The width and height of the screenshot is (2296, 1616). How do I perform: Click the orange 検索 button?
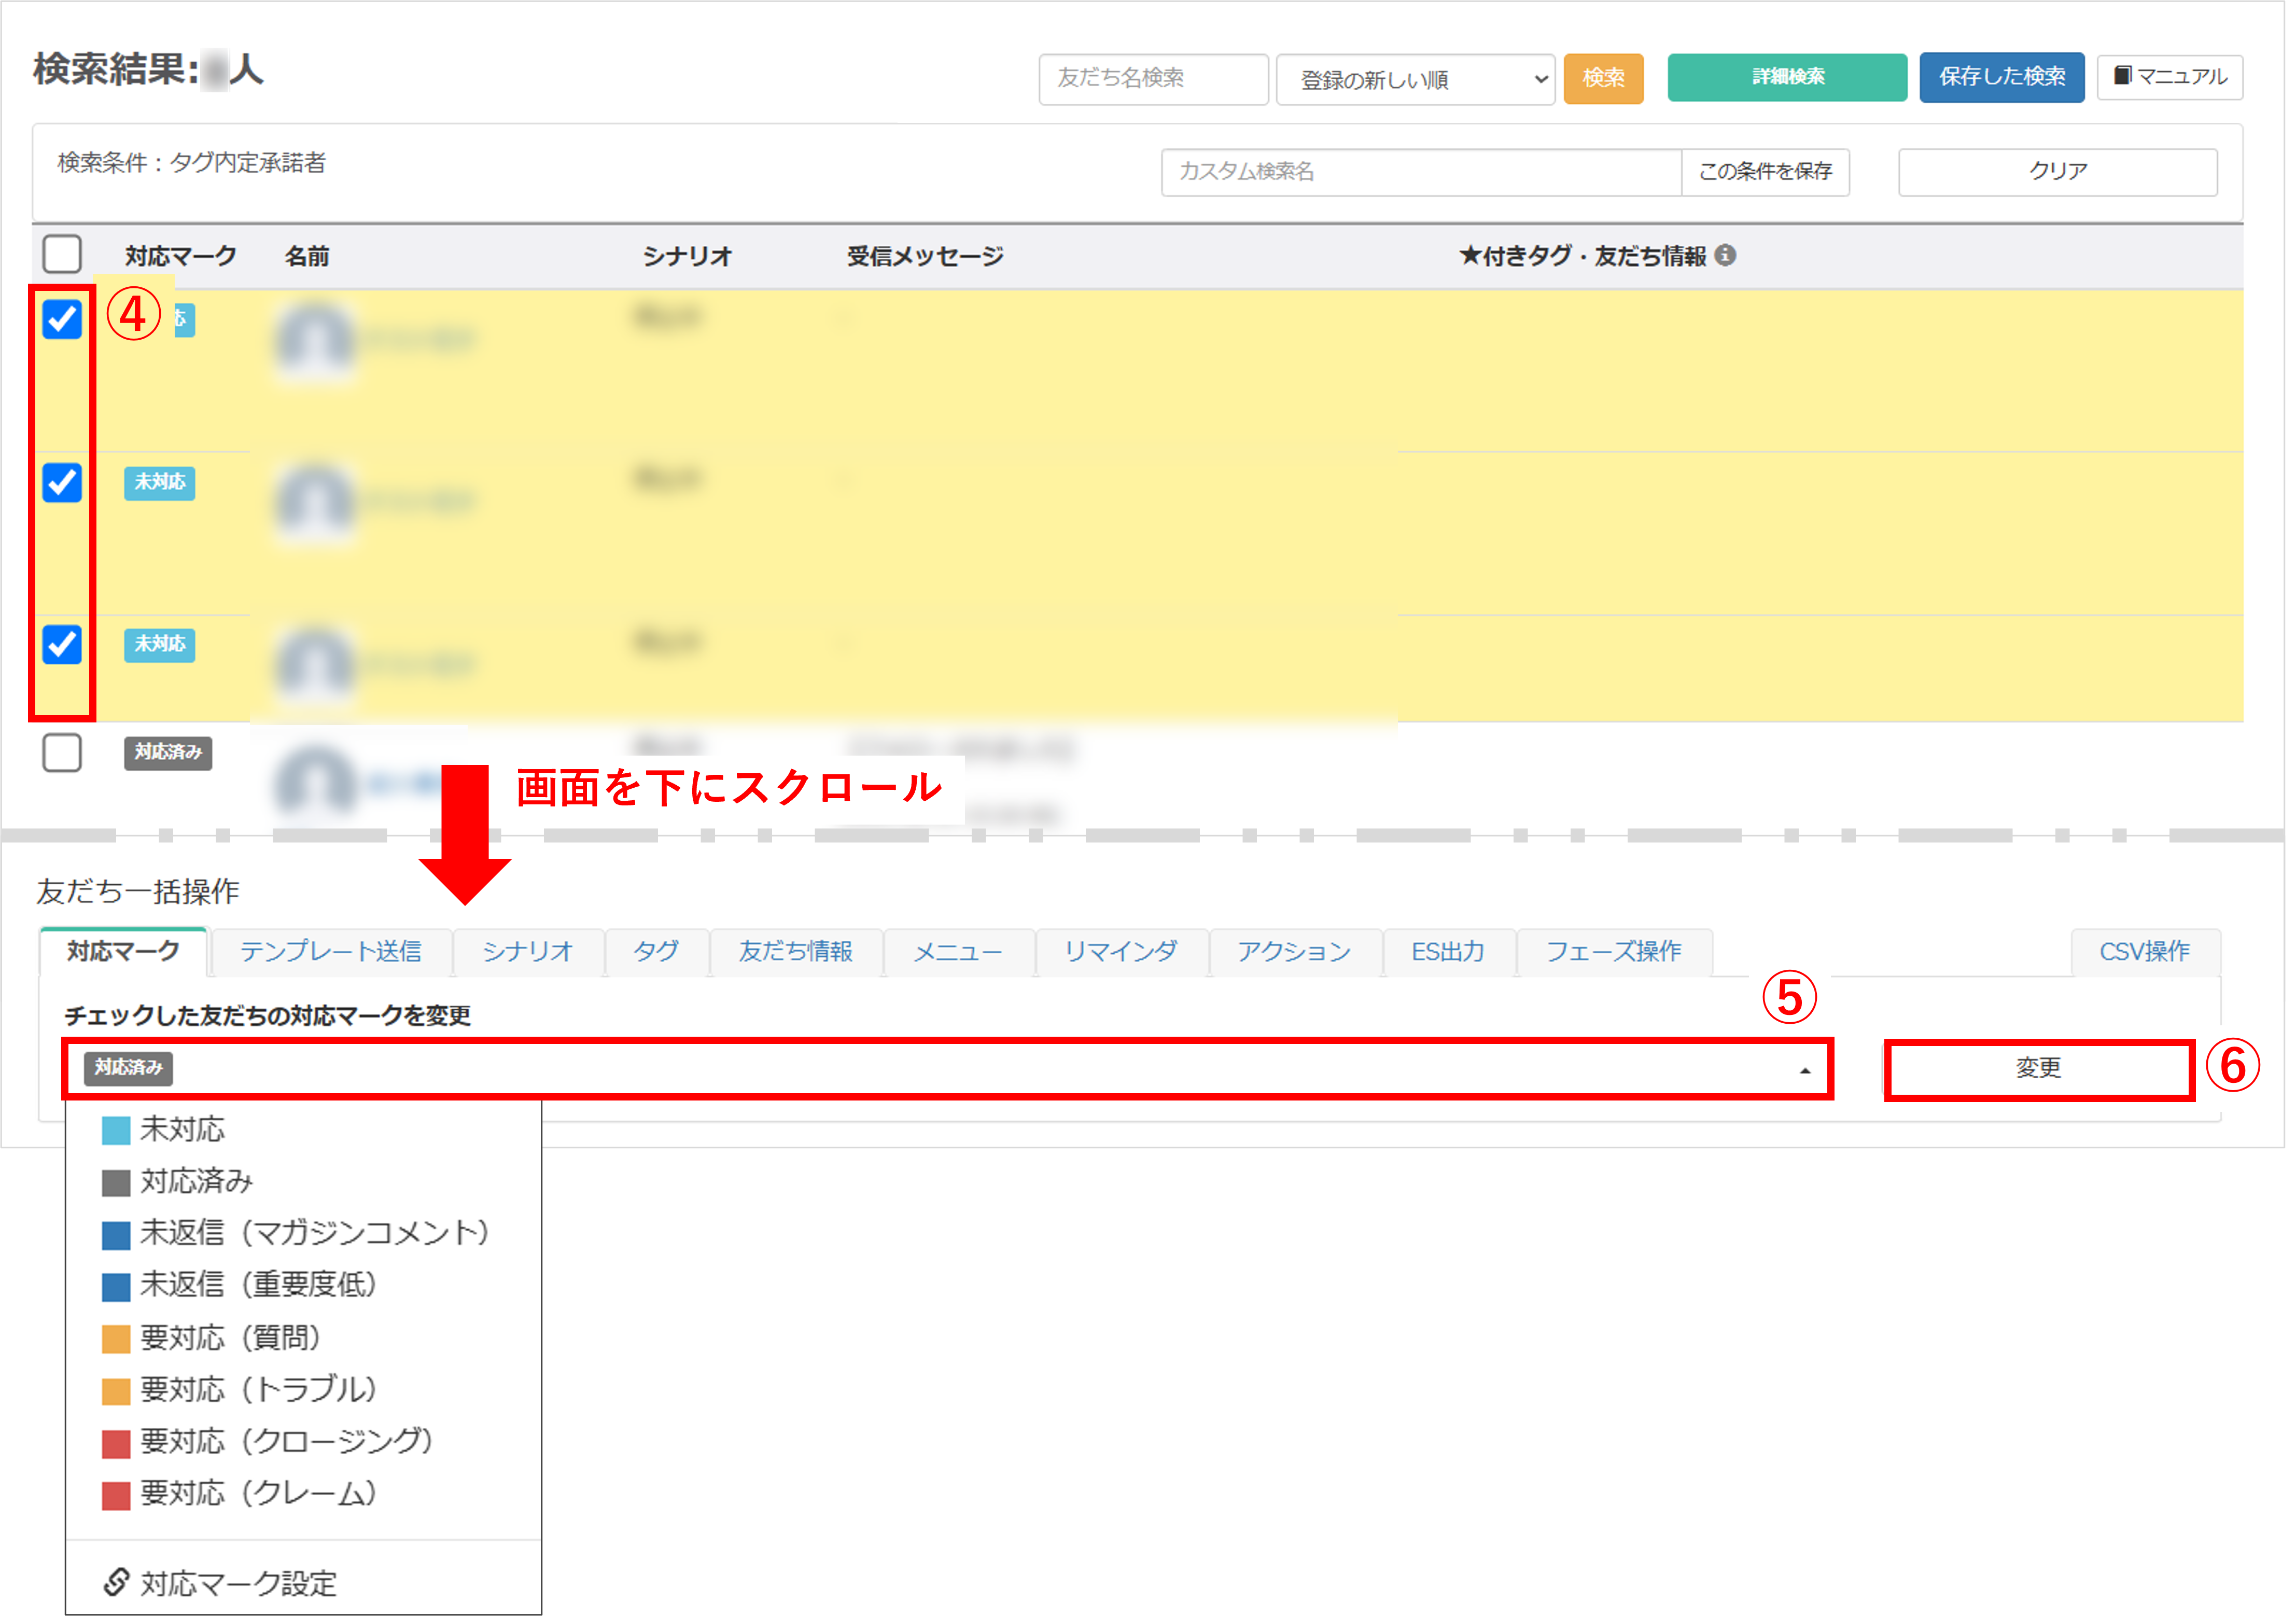point(1603,78)
